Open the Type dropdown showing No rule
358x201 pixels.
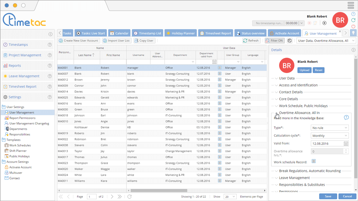[330, 128]
